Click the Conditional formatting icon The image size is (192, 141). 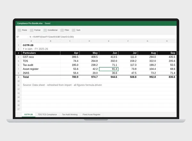(x=45, y=30)
